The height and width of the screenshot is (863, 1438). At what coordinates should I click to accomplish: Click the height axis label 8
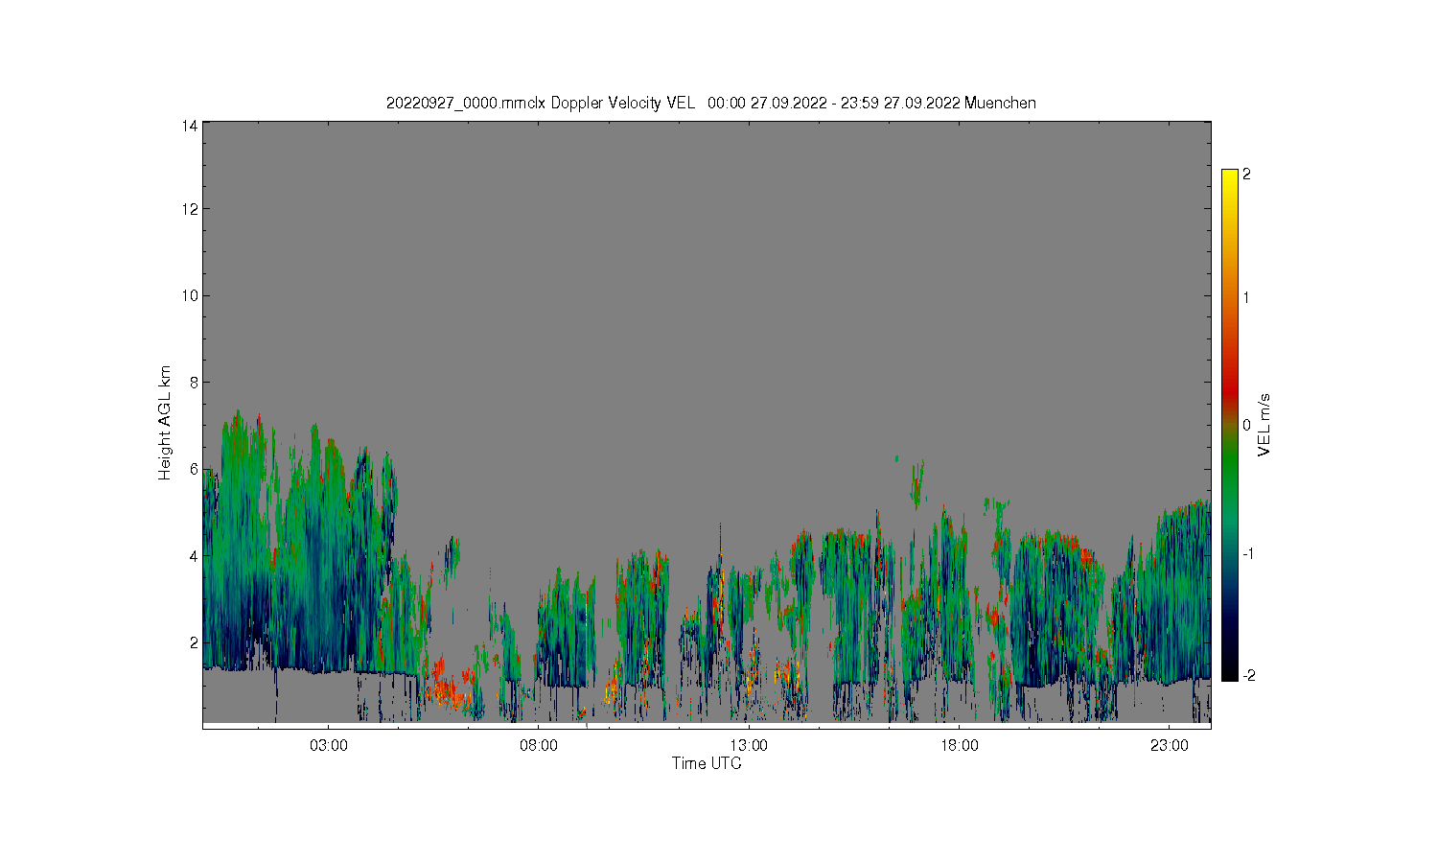point(194,382)
